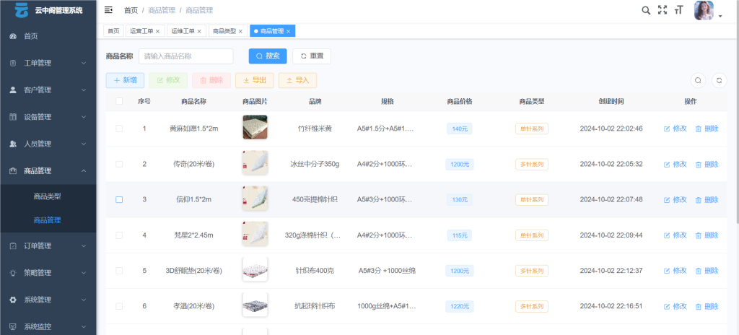Viewport: 739px width, 335px height.
Task: Click the 商品名称 search input field
Action: 185,56
